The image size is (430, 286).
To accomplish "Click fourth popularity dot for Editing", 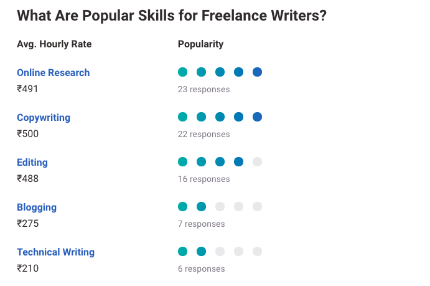I will click(238, 162).
